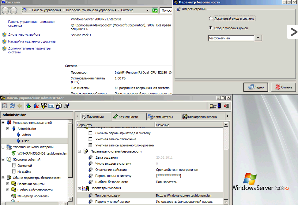Collapse the Параметры Windows group
The image size is (298, 205).
tap(79, 189)
